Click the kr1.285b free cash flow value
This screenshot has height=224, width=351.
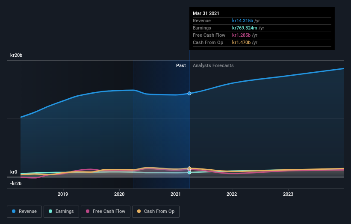241,35
